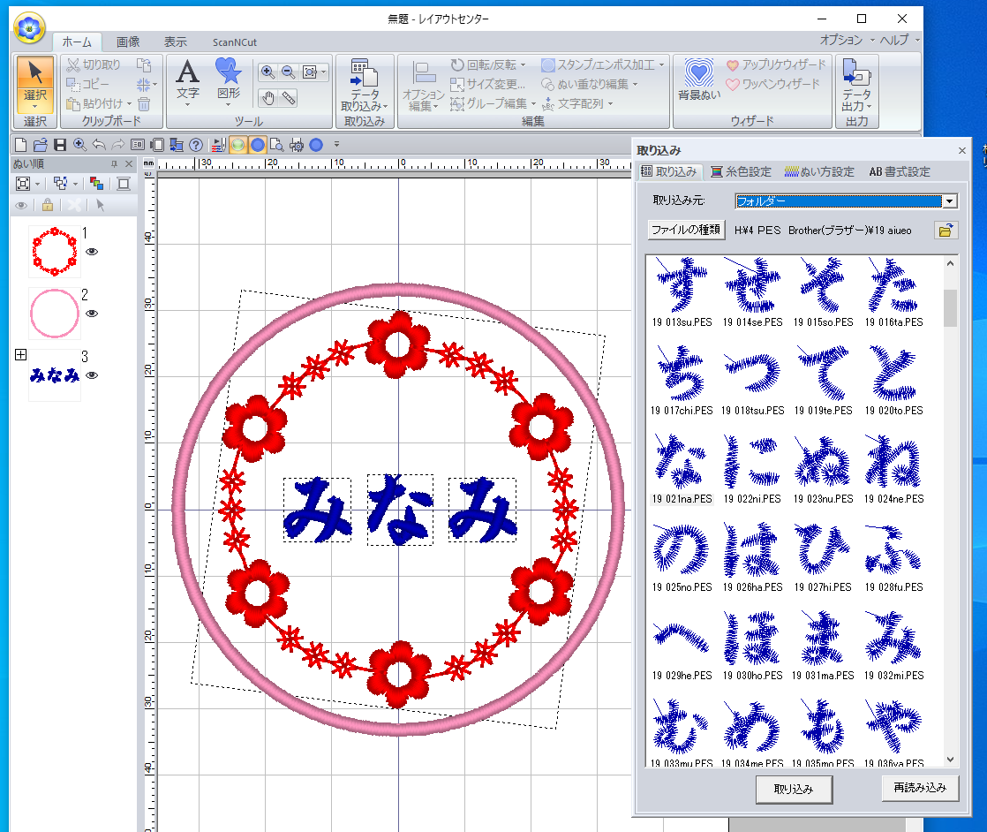The width and height of the screenshot is (987, 832).
Task: Click the 取り込み import button
Action: click(794, 789)
